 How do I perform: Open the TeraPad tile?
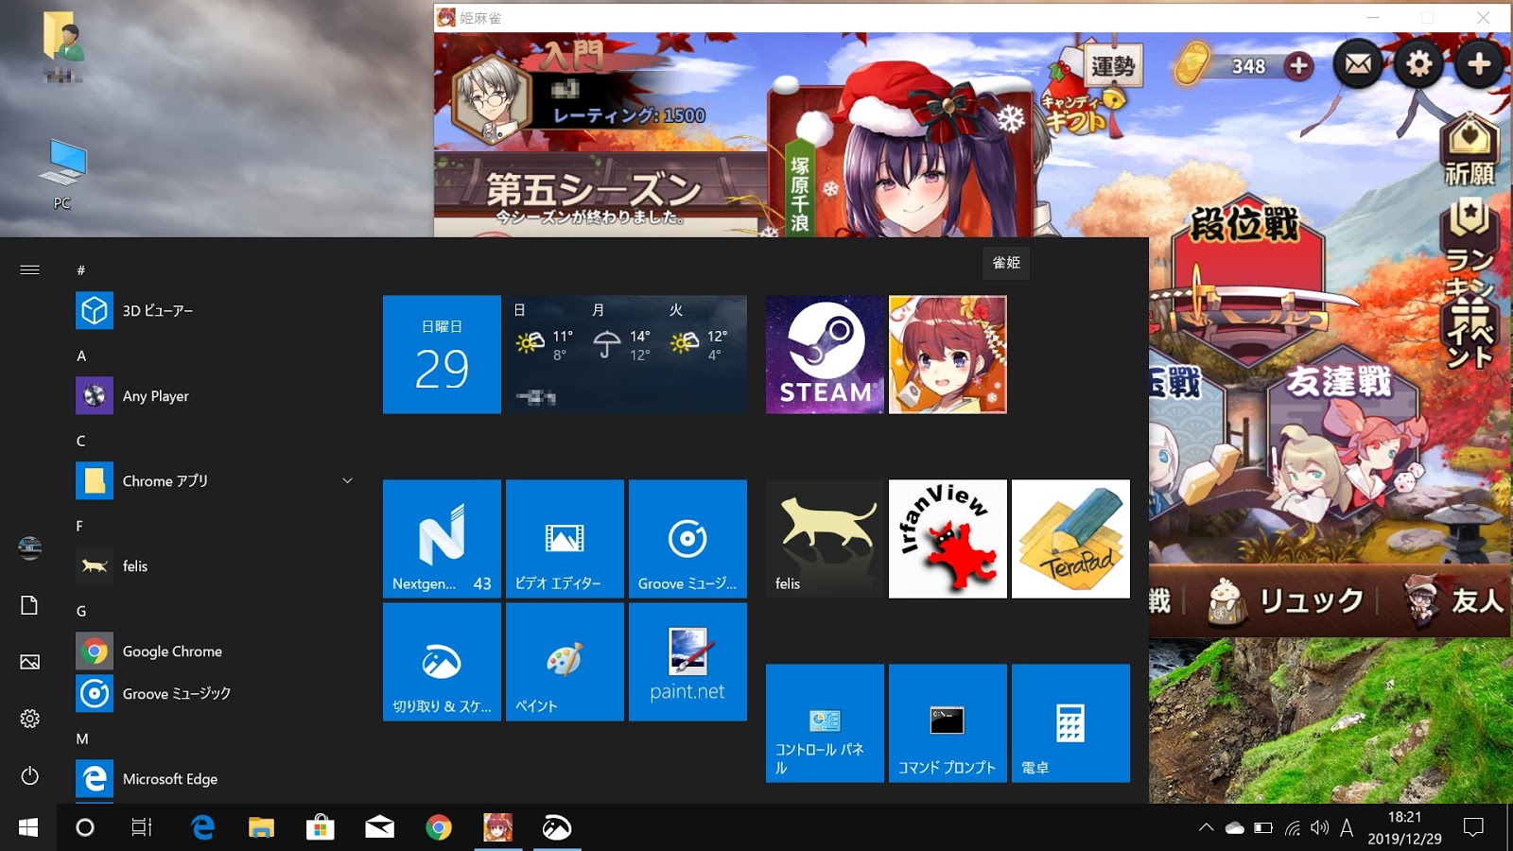[1070, 539]
